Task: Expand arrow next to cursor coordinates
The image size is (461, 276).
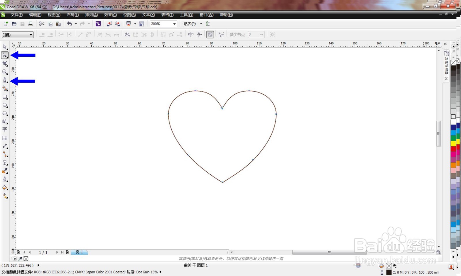Action: click(x=38, y=265)
